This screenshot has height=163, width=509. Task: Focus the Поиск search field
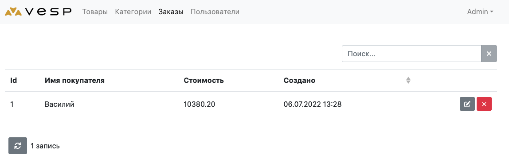411,54
